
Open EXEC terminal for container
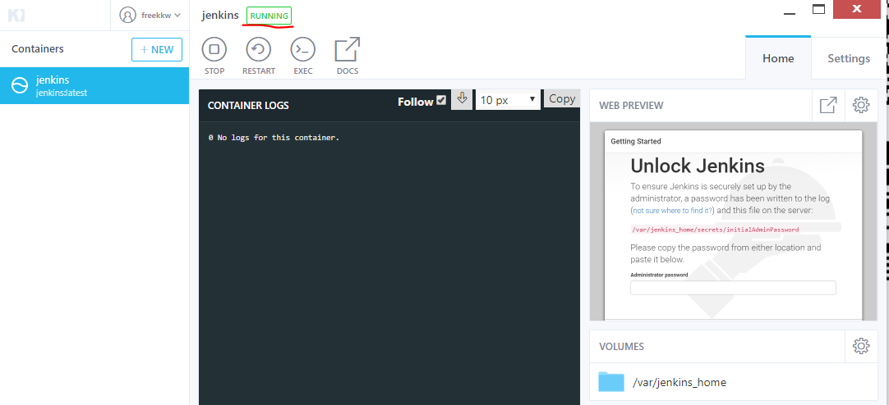302,50
